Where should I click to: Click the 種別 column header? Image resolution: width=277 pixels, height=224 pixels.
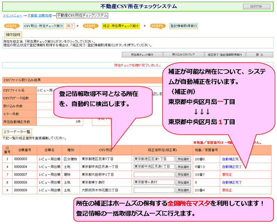pos(71,150)
